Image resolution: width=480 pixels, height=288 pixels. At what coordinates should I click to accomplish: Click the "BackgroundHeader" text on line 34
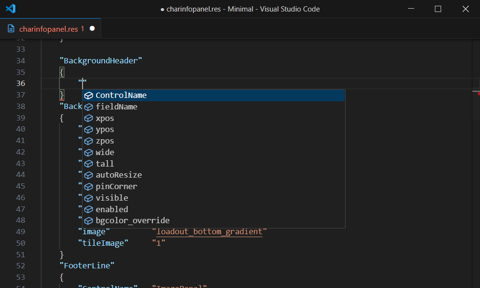pyautogui.click(x=101, y=60)
